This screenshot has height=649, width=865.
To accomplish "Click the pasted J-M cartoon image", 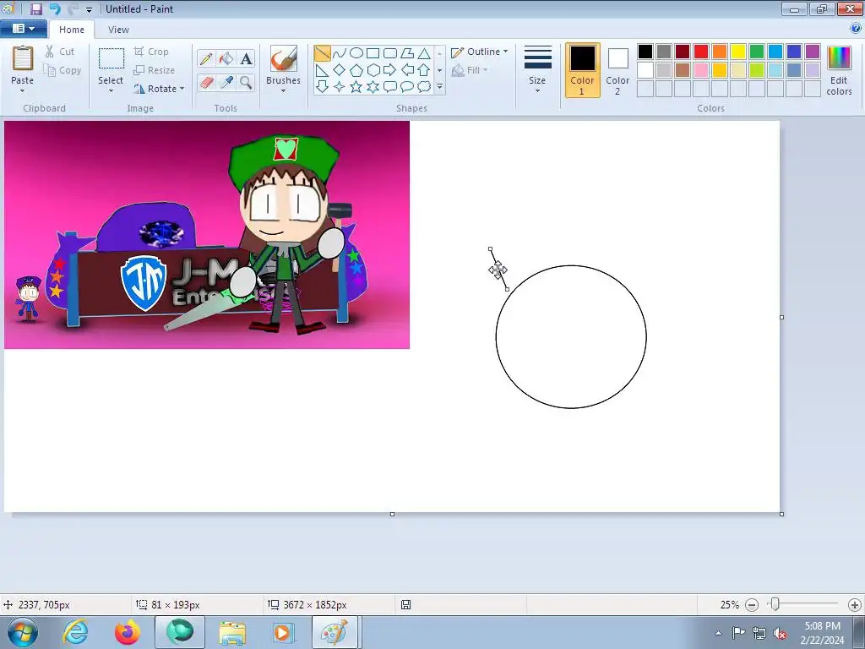I will pos(207,235).
